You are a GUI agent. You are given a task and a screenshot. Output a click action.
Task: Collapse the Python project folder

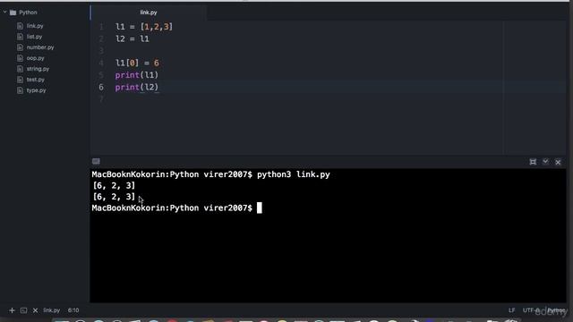[x=4, y=13]
